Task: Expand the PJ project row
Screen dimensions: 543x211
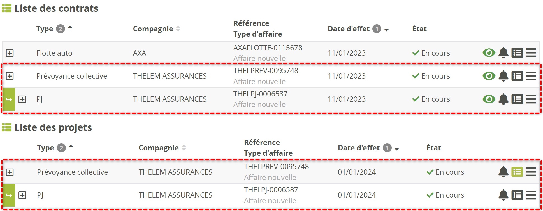Action: 22,195
